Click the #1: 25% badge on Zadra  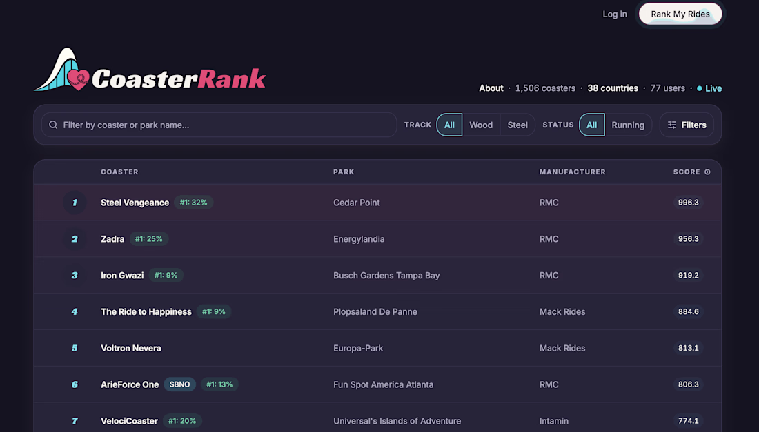(148, 239)
